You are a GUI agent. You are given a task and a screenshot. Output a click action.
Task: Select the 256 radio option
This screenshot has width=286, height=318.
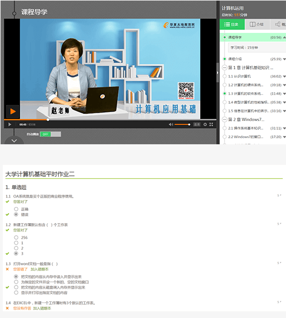(16, 238)
